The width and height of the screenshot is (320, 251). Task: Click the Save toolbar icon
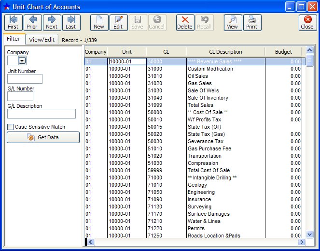138,23
